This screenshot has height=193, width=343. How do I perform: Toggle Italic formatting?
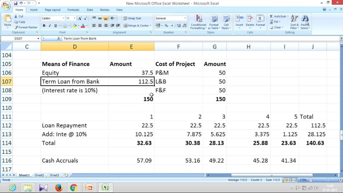tap(50, 26)
